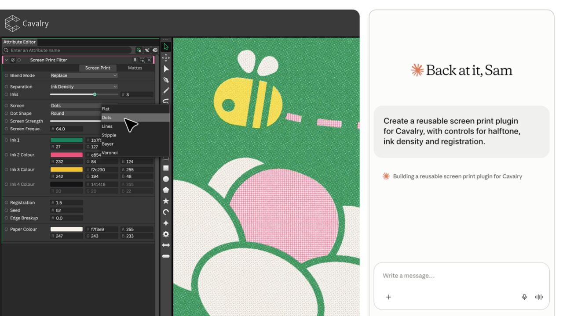Screen dimensions: 563x316
Task: Toggle the Paper Colour attribute circle
Action: [x=7, y=230]
